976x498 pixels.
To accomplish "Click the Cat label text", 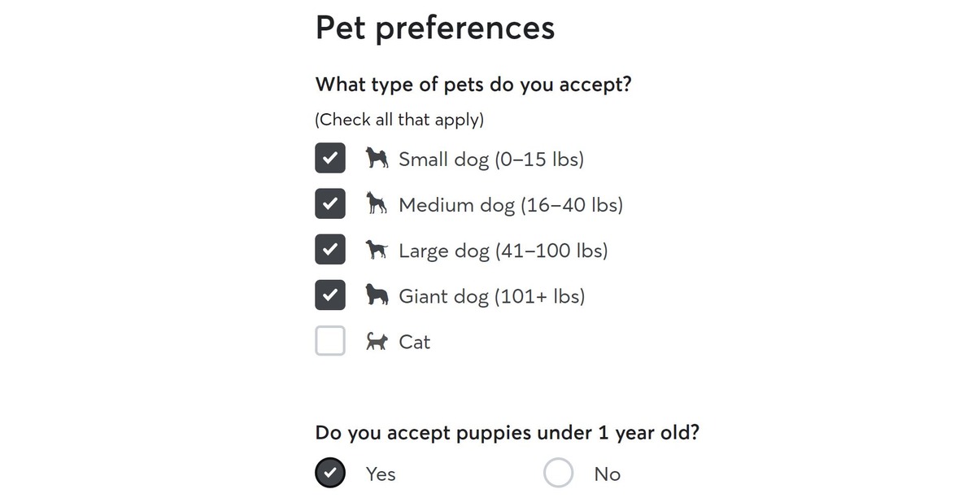I will [415, 341].
